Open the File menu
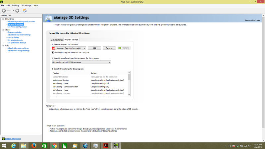The image size is (265, 149). click(3, 5)
